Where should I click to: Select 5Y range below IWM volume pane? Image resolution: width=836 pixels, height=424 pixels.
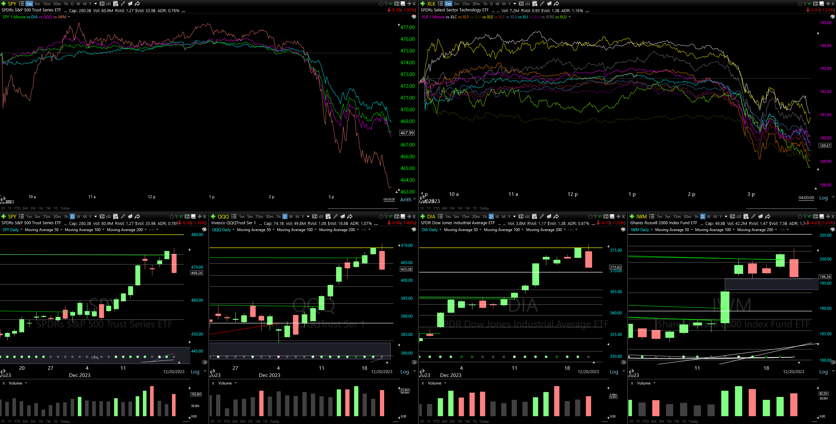tap(631, 421)
